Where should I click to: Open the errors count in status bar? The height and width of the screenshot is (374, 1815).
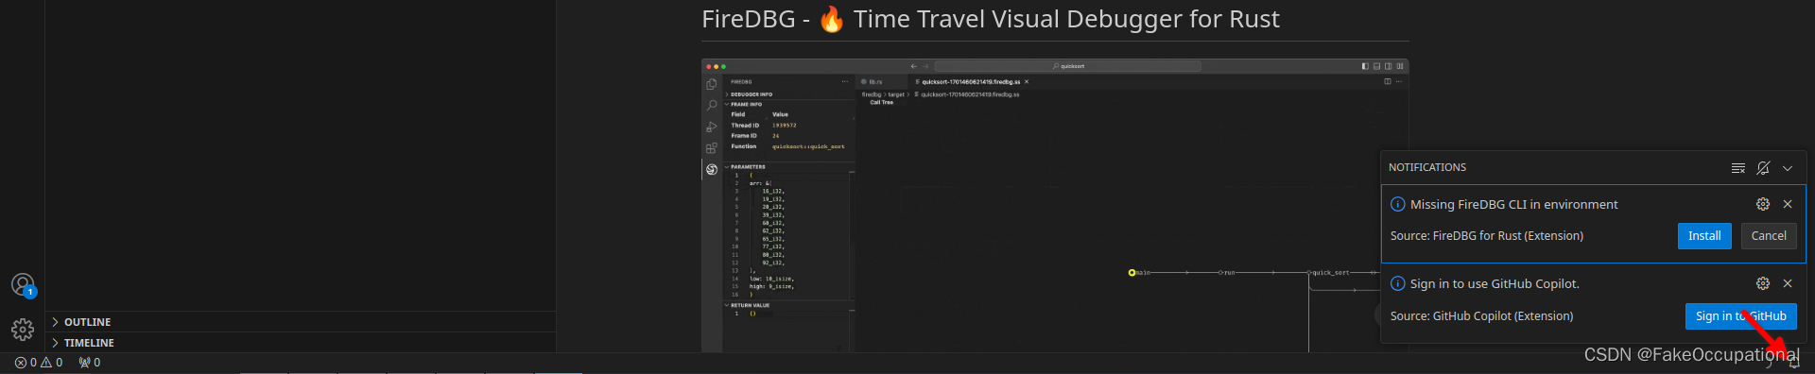pyautogui.click(x=26, y=363)
